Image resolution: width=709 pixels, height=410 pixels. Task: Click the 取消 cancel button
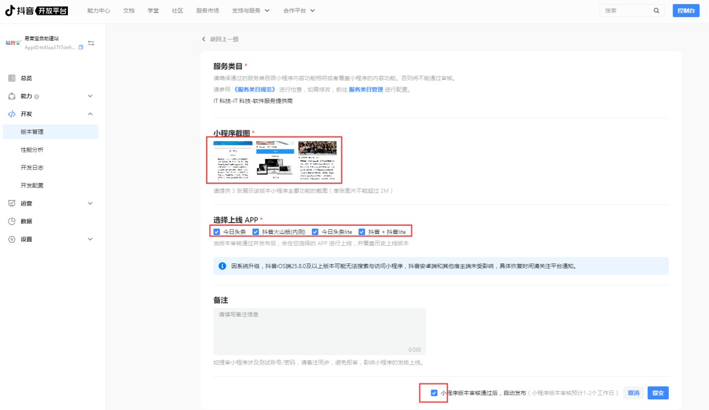[x=633, y=393]
